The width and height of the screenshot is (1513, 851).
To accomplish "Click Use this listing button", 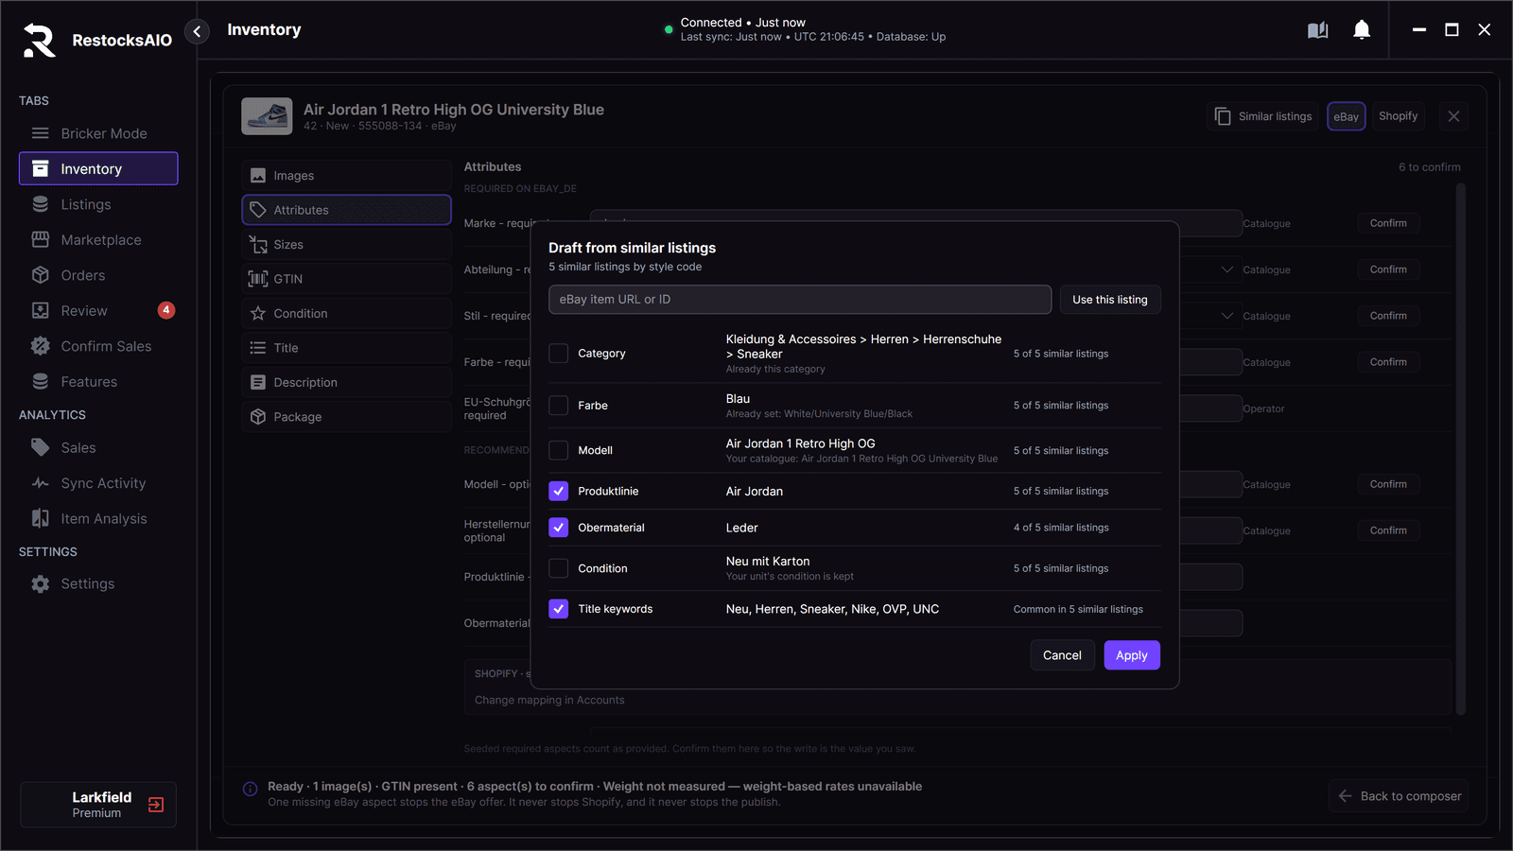I will coord(1110,300).
